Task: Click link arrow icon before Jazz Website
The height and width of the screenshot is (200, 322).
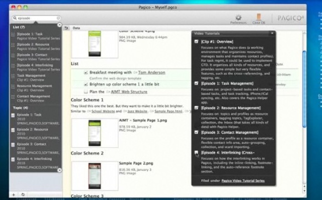Action: (x=125, y=111)
